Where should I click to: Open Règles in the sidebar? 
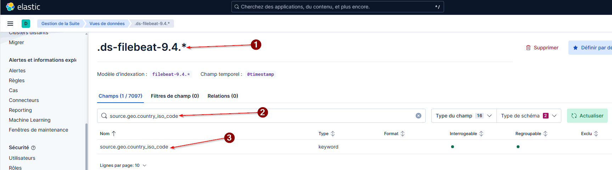17,80
